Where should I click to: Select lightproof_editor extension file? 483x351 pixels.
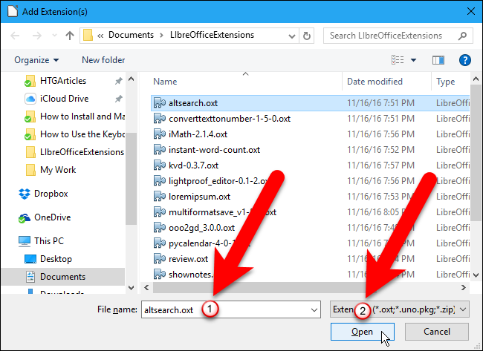click(311, 181)
